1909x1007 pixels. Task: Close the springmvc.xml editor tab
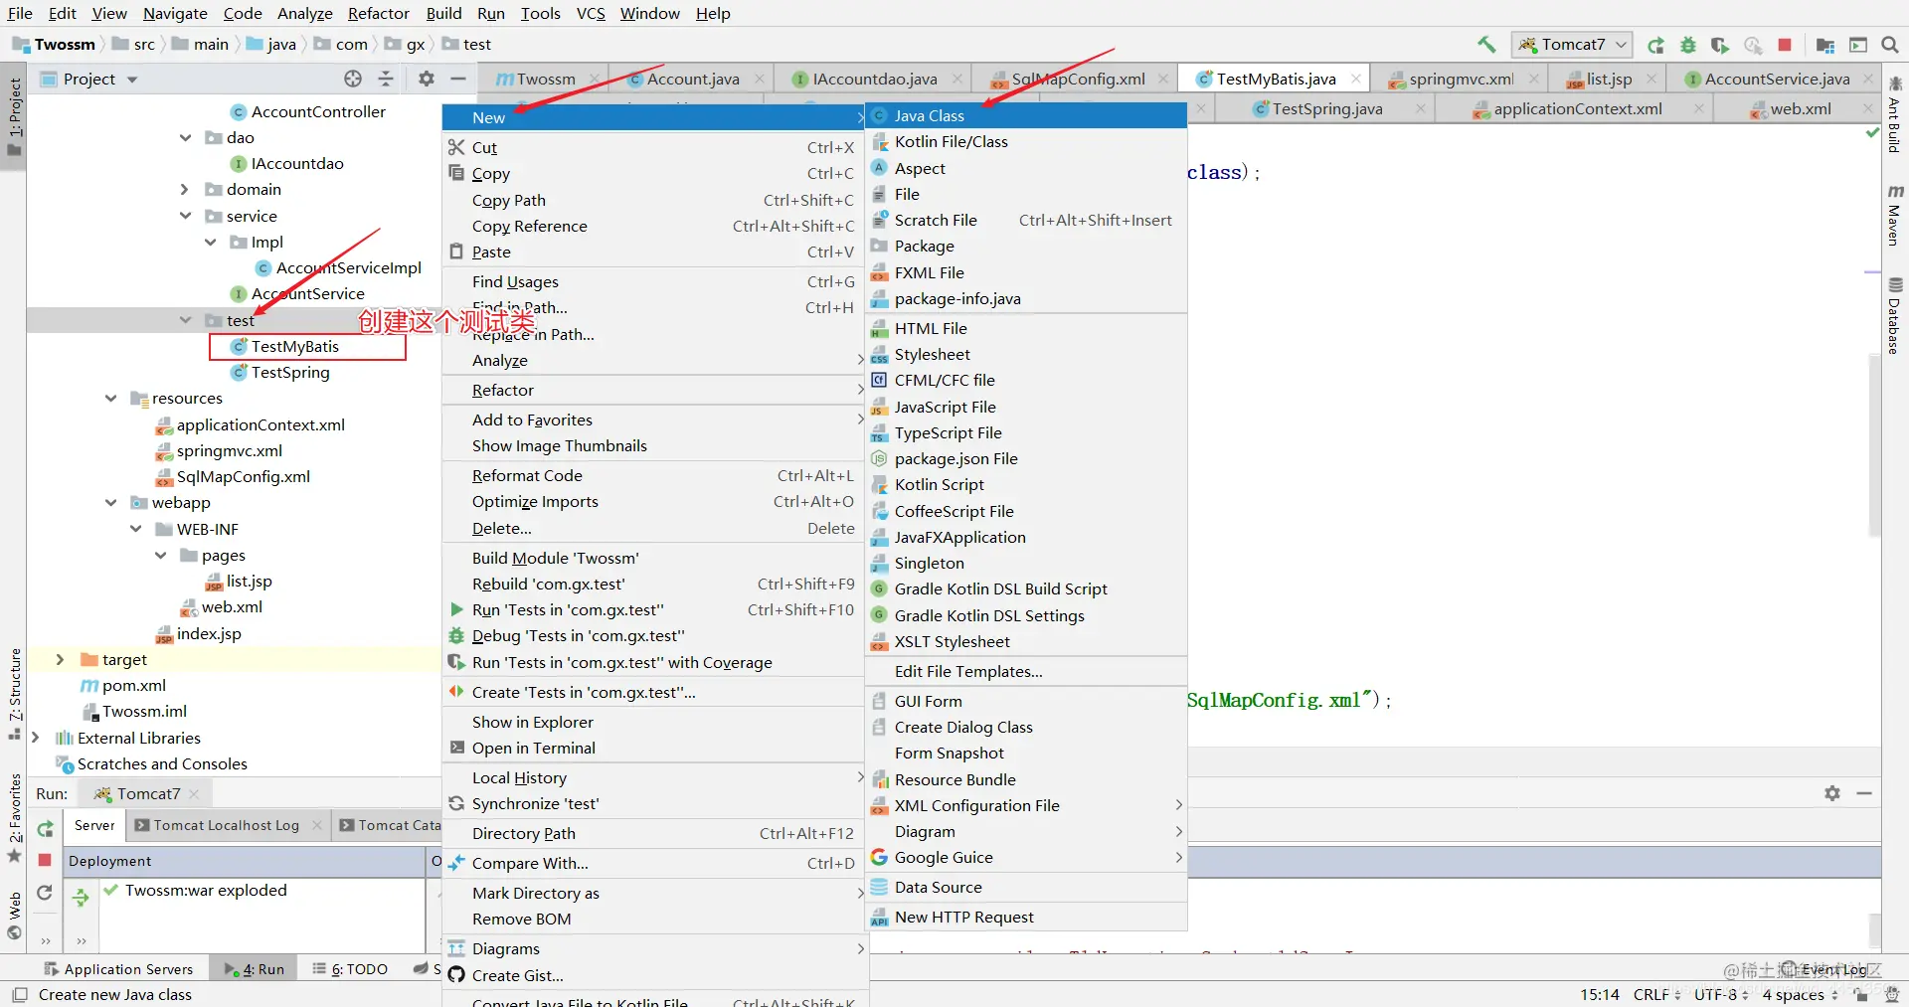1534,79
